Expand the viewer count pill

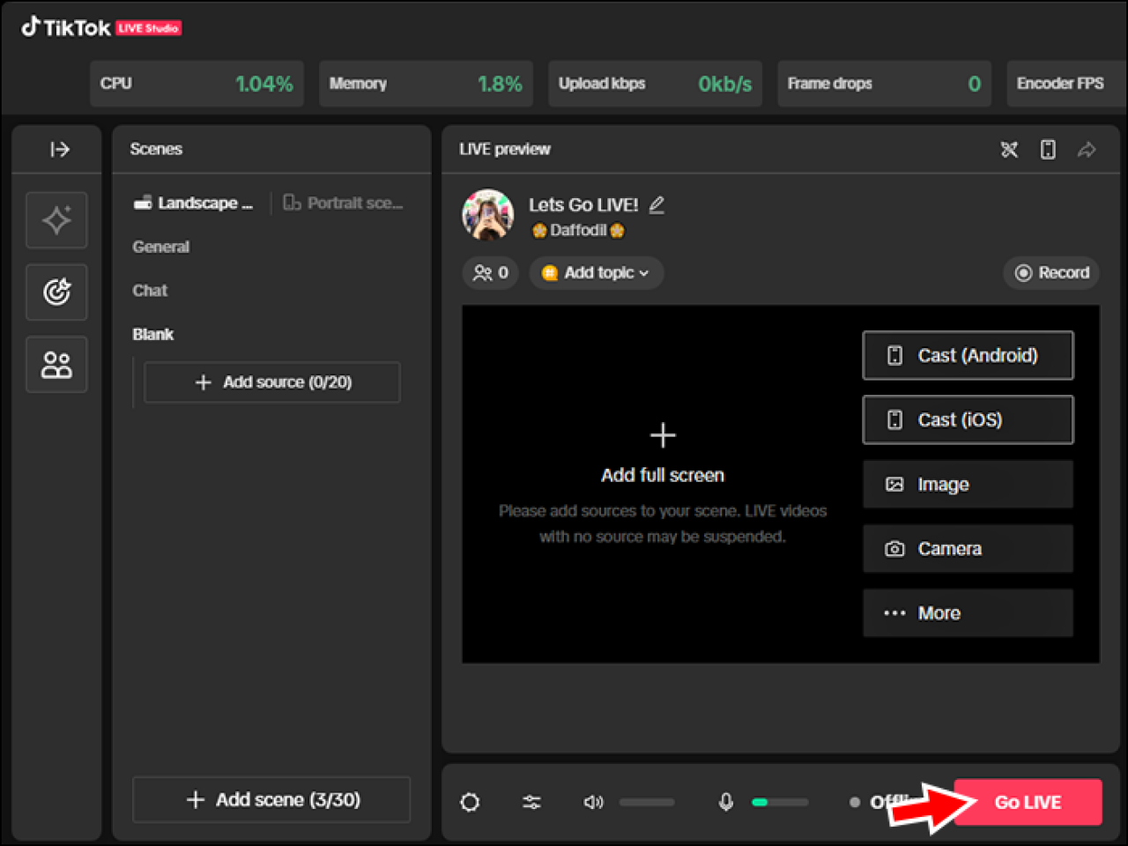(490, 272)
